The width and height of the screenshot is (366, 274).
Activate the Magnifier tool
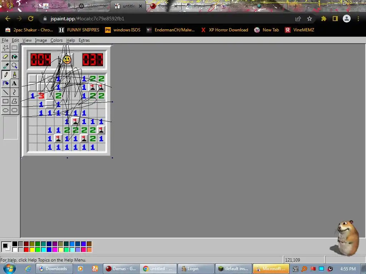click(14, 66)
